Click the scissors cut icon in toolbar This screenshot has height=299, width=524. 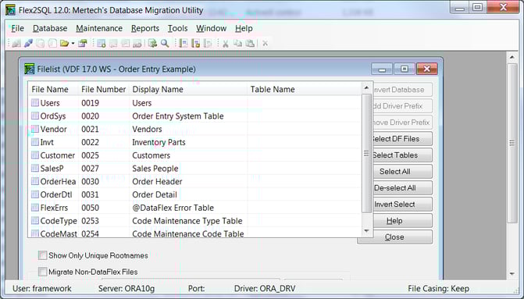coord(226,44)
